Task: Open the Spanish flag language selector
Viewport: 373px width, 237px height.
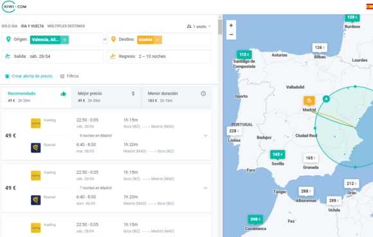Action: tap(369, 6)
